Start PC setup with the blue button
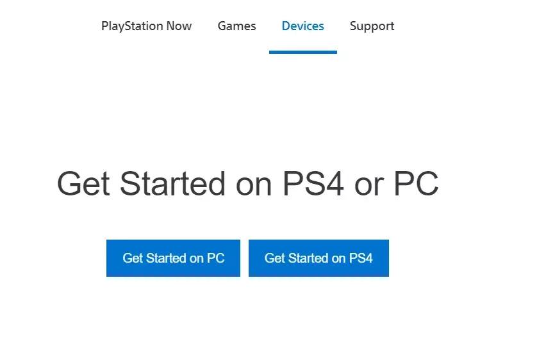The image size is (537, 353). click(x=173, y=258)
